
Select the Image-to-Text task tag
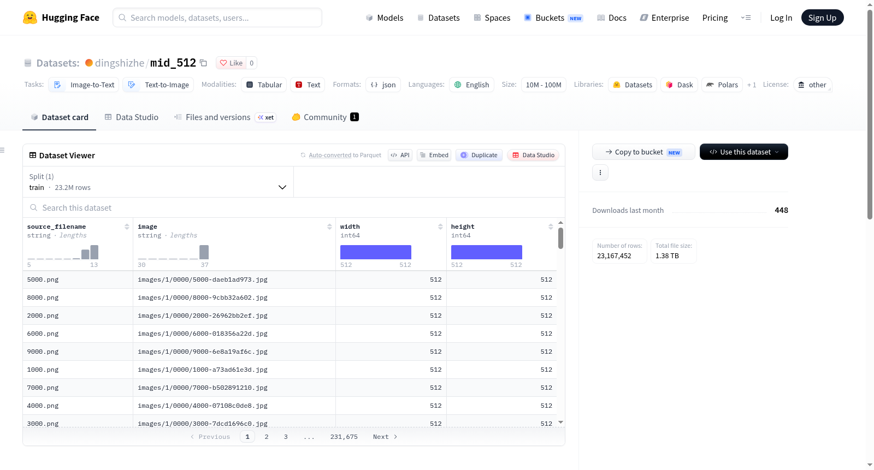point(84,85)
